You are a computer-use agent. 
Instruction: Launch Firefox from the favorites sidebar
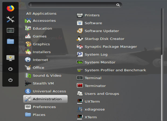[x=11, y=8]
